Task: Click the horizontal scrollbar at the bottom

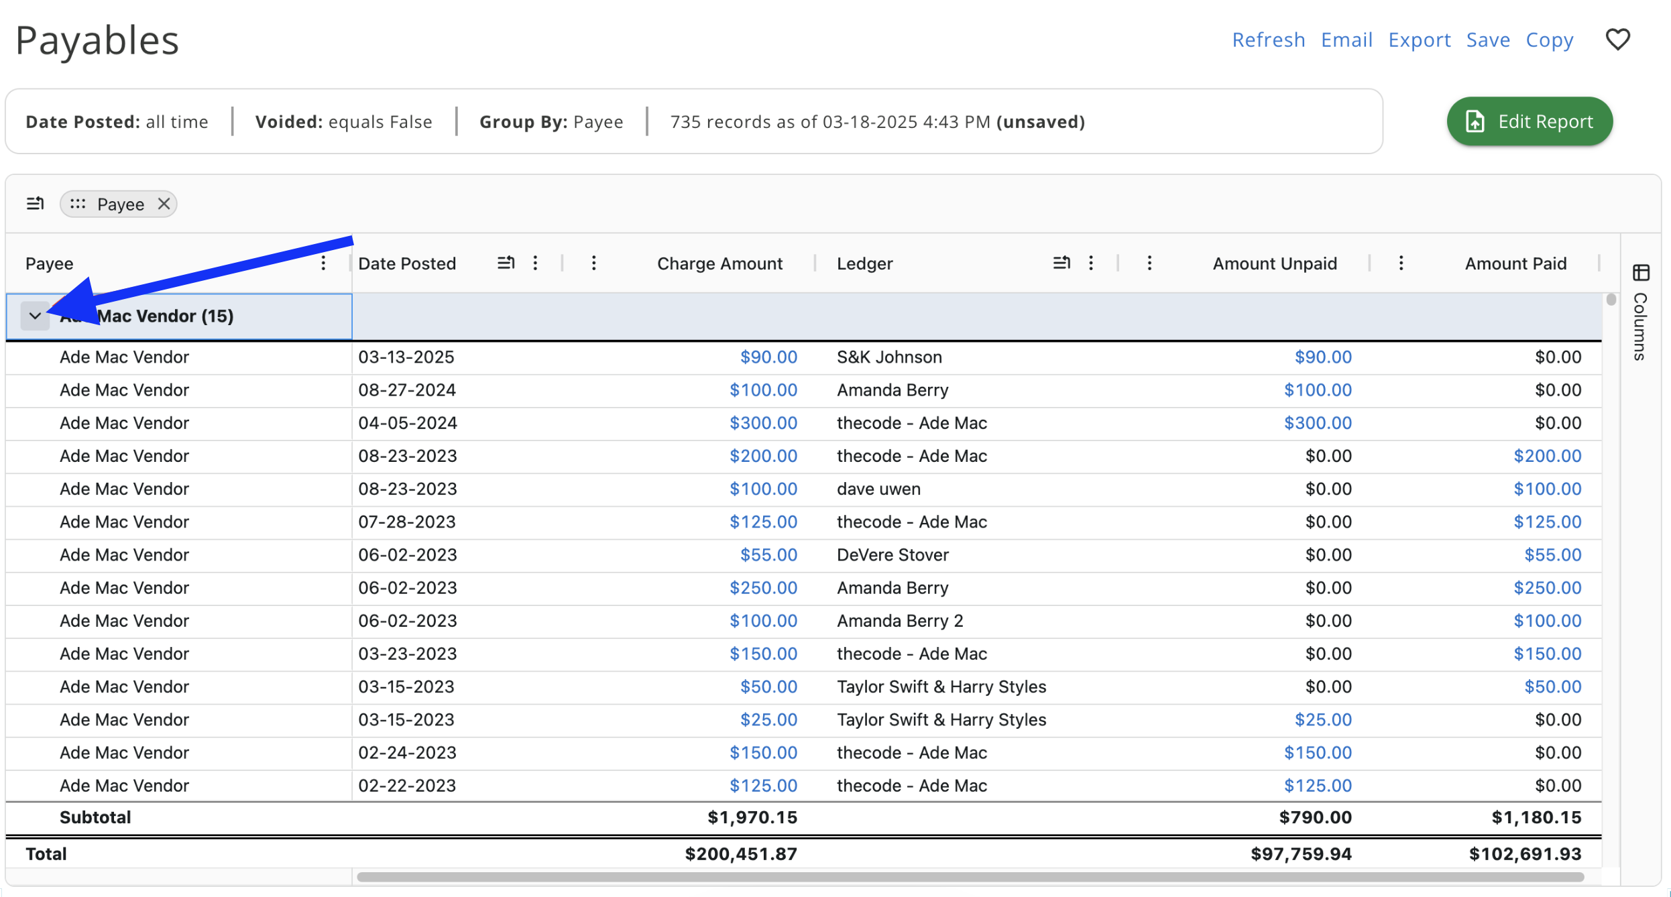Action: tap(969, 877)
